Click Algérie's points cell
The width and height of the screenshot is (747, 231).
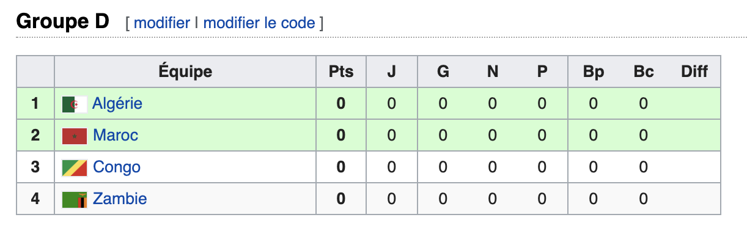point(341,103)
